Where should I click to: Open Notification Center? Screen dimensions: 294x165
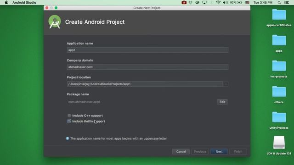click(x=287, y=2)
